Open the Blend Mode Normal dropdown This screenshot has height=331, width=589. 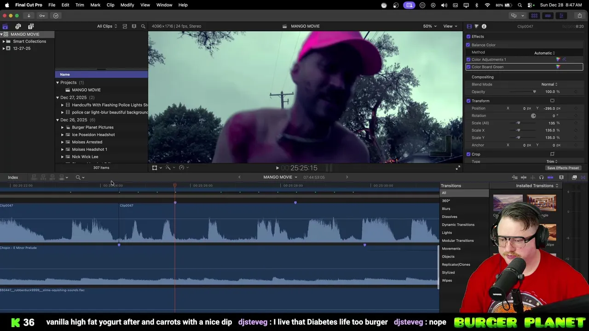click(x=549, y=84)
